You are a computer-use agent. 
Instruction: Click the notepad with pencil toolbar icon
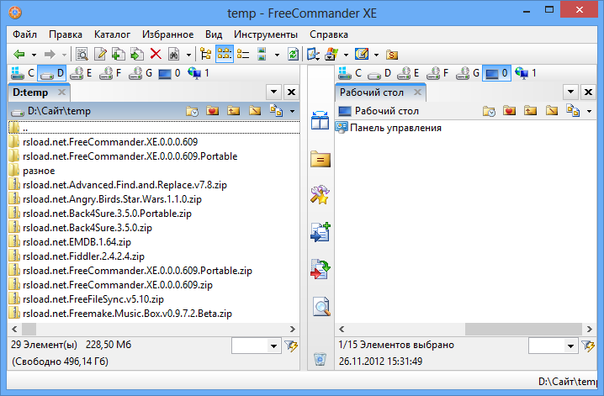pyautogui.click(x=362, y=55)
